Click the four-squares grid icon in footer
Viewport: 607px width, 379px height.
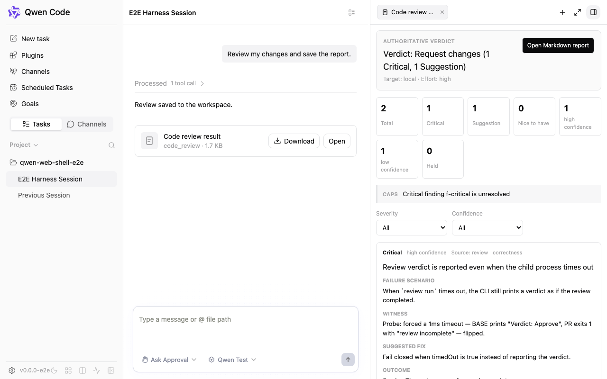point(68,370)
